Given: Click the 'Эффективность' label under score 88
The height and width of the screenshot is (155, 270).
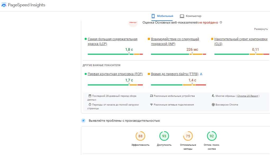Looking at the screenshot, I should (x=140, y=145).
